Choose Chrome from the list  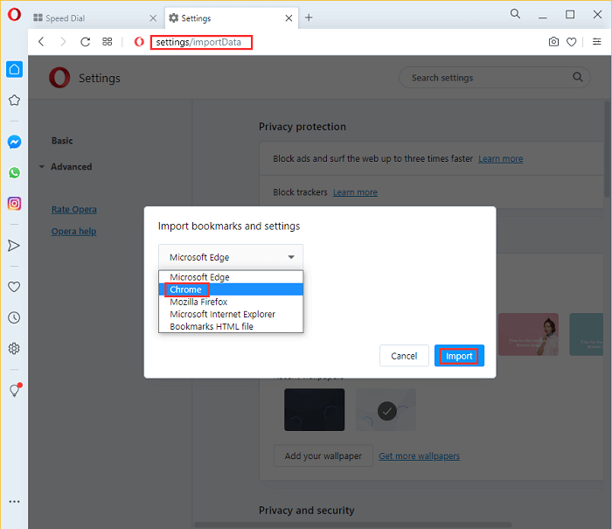(x=231, y=289)
